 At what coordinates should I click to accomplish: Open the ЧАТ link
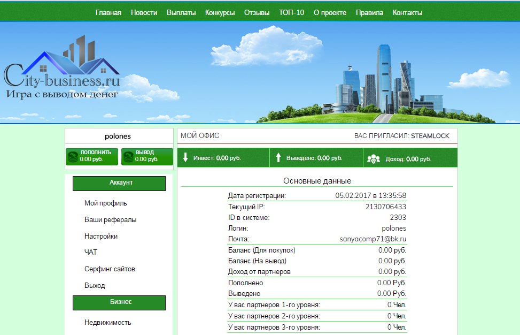click(90, 253)
